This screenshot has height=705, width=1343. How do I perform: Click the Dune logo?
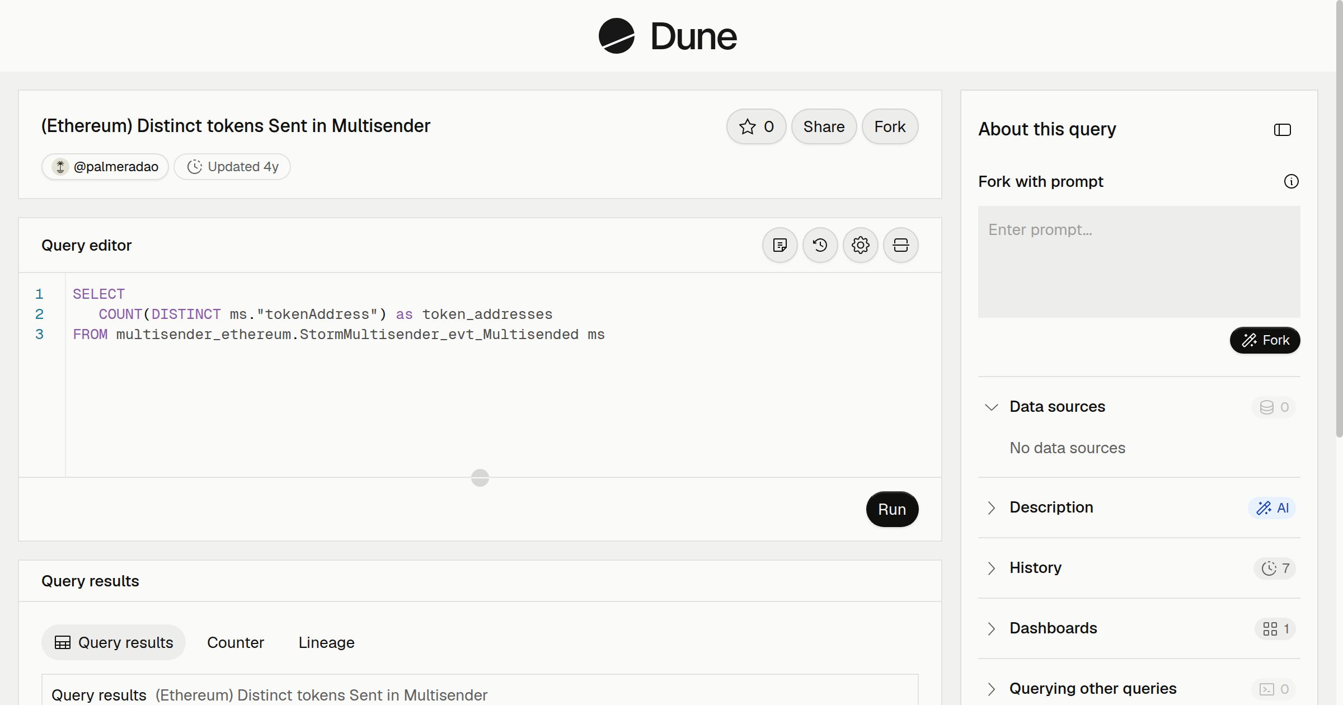[x=668, y=36]
